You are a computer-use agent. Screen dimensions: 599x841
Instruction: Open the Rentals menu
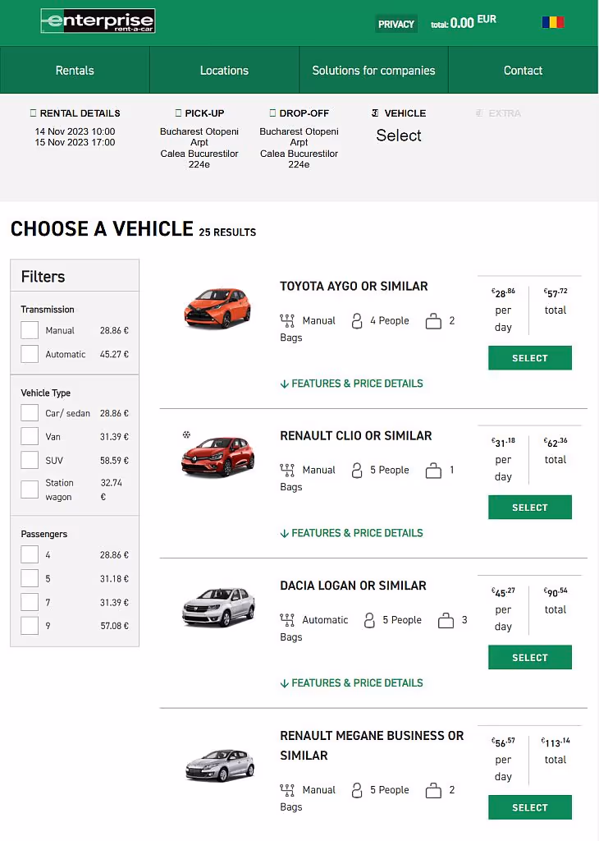75,71
